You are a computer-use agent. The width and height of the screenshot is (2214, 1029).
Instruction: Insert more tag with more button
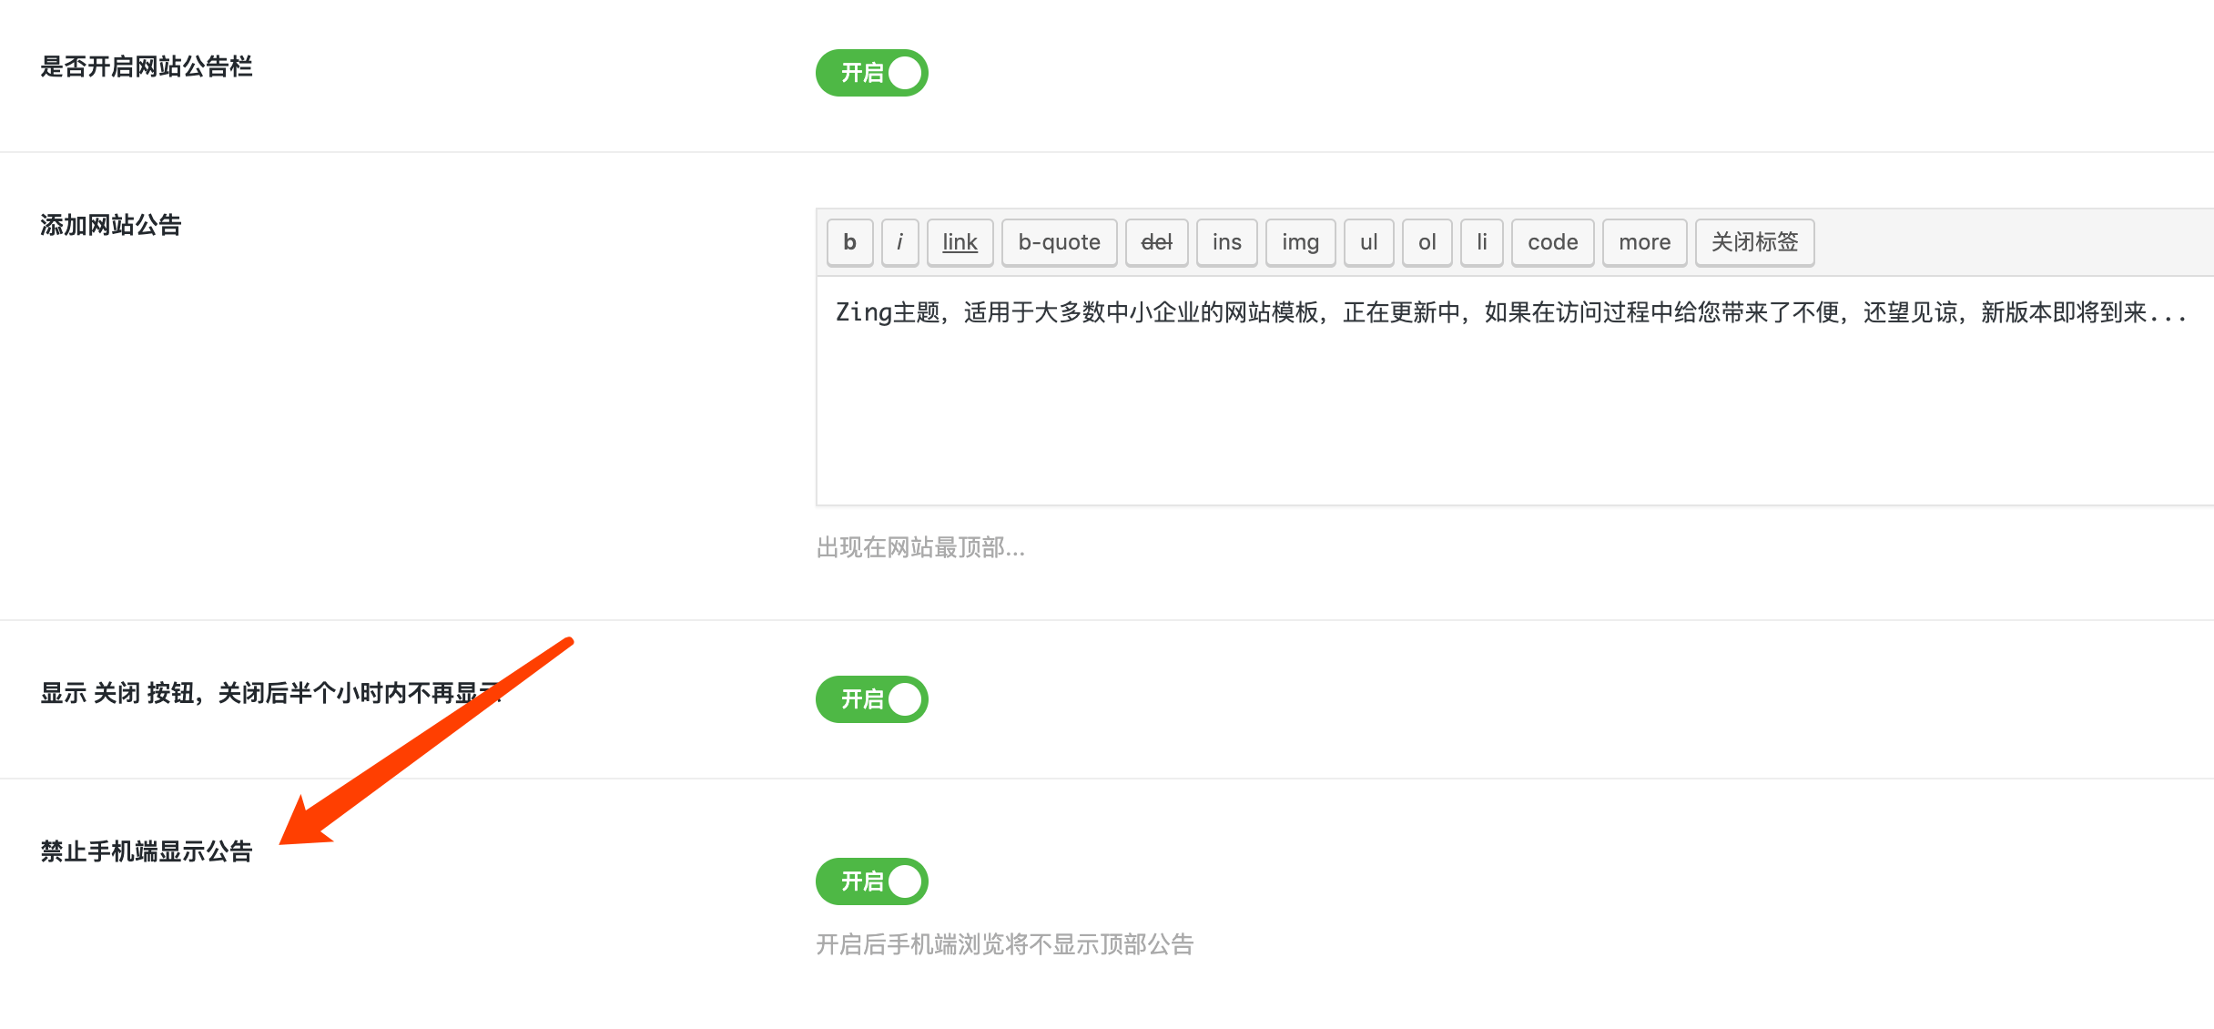(x=1644, y=242)
